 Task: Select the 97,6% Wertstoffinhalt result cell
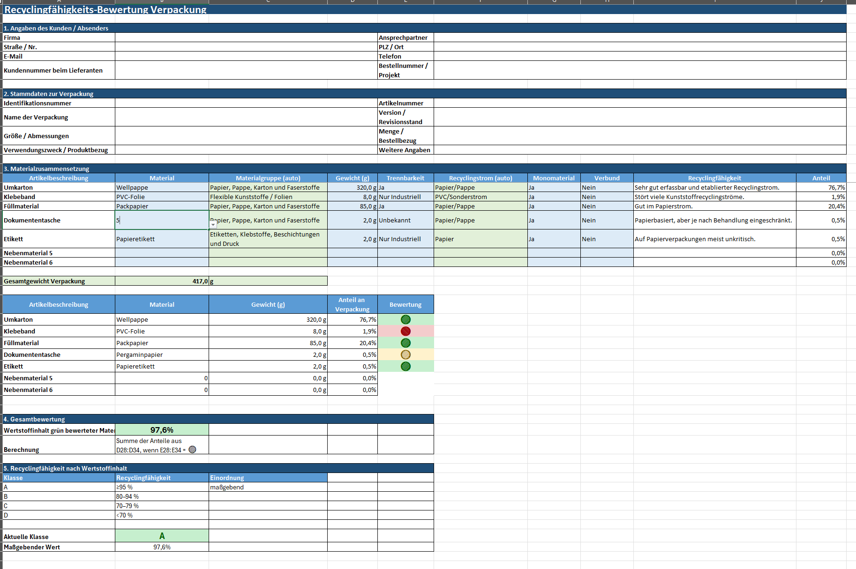click(x=162, y=430)
